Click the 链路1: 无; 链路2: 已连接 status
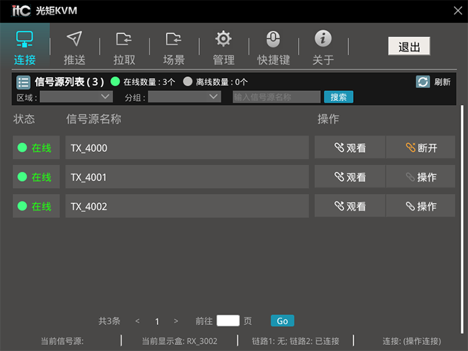The image size is (468, 351). [x=296, y=341]
